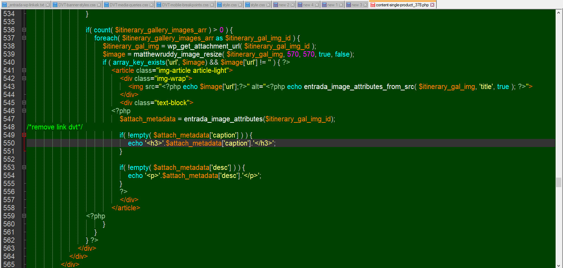Viewport: 563px width, 268px height.
Task: Select the content-single-product_378.php tab
Action: point(402,5)
